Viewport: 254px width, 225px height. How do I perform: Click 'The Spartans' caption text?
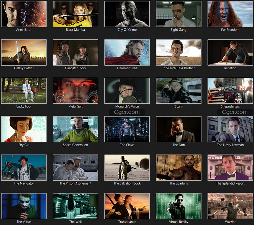point(179,183)
